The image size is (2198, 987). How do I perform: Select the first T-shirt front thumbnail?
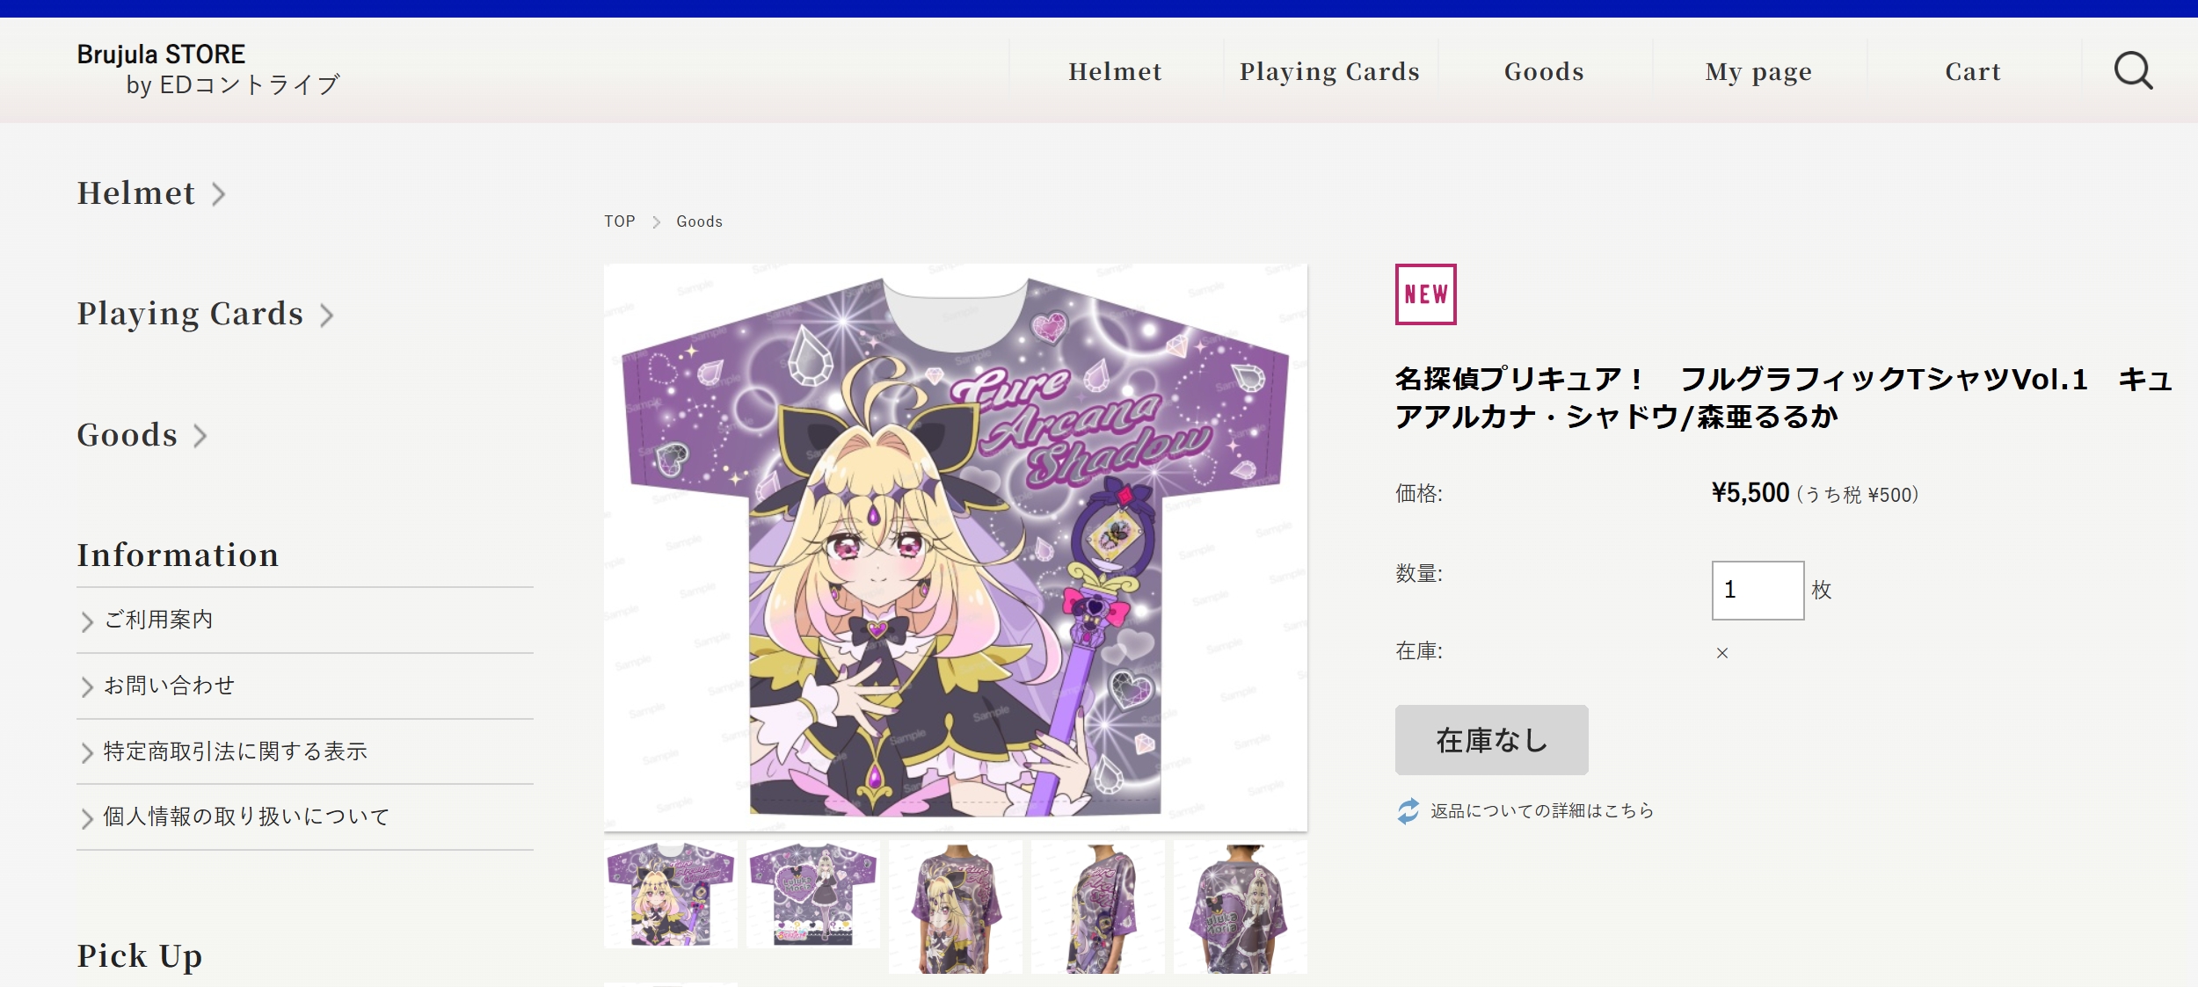pos(670,894)
